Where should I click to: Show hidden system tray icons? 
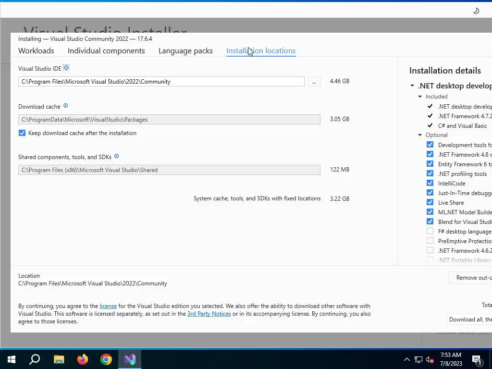[406, 359]
